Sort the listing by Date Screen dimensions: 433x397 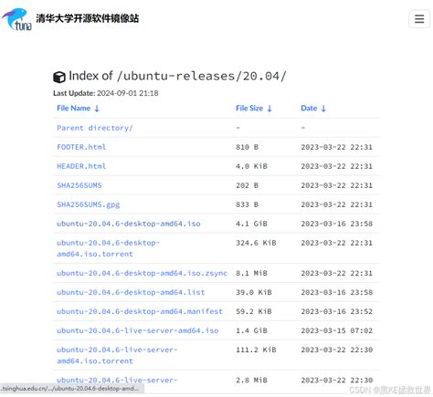click(313, 109)
